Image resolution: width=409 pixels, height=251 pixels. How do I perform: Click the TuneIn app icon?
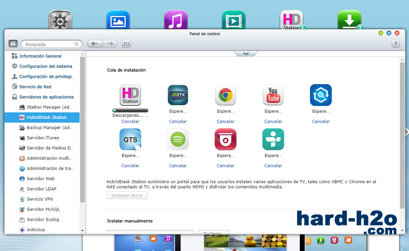273,139
